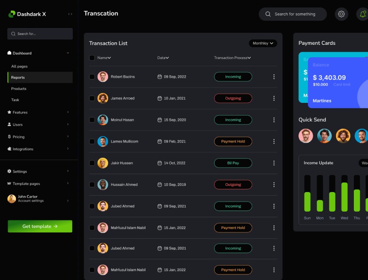The image size is (368, 280).
Task: Click the Mon bar in Income Update
Action: pyautogui.click(x=320, y=193)
